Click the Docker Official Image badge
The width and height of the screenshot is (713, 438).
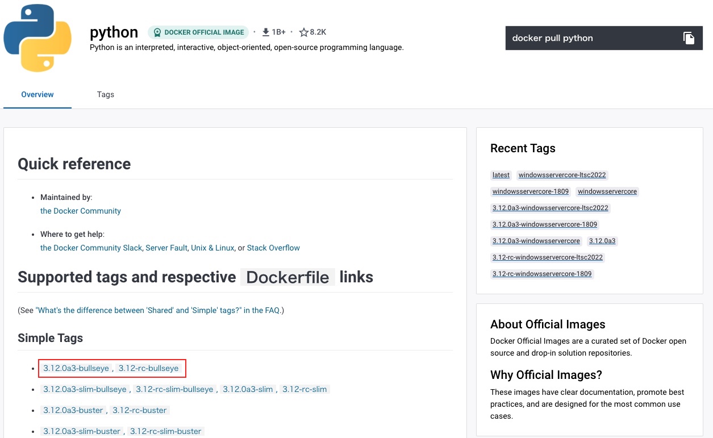click(x=198, y=32)
